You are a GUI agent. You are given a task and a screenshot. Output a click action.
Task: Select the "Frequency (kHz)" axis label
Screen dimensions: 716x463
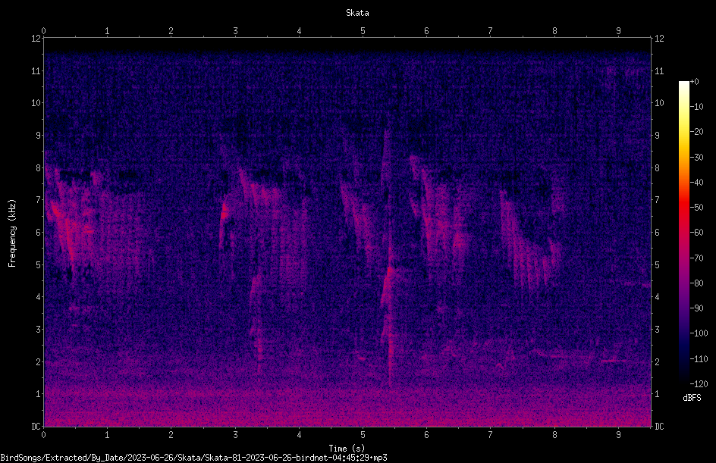[12, 233]
